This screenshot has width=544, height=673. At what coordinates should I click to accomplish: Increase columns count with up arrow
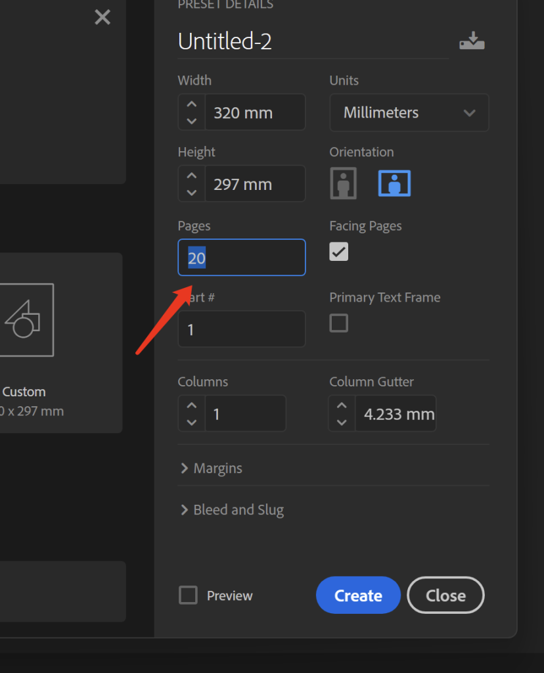[191, 406]
